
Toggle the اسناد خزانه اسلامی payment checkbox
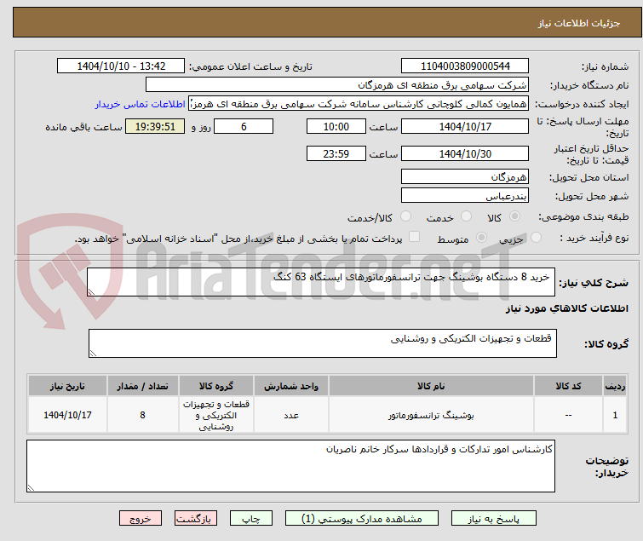[415, 237]
